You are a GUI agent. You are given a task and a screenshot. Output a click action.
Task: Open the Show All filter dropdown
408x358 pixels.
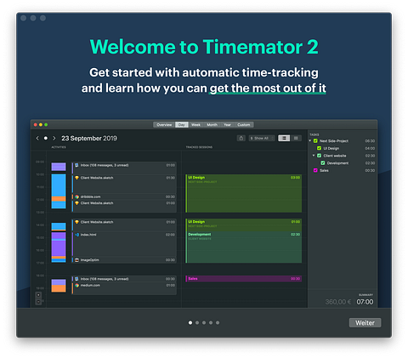(262, 139)
